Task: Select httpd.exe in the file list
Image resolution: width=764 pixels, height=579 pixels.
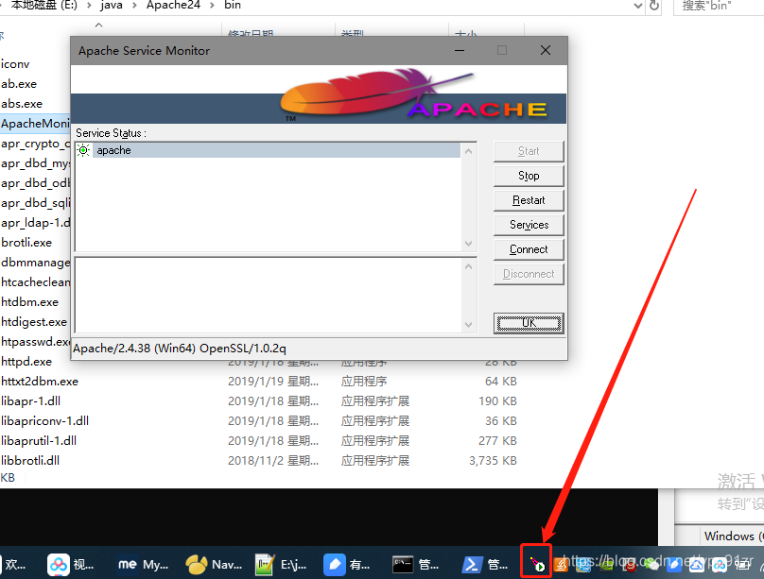Action: [x=26, y=362]
